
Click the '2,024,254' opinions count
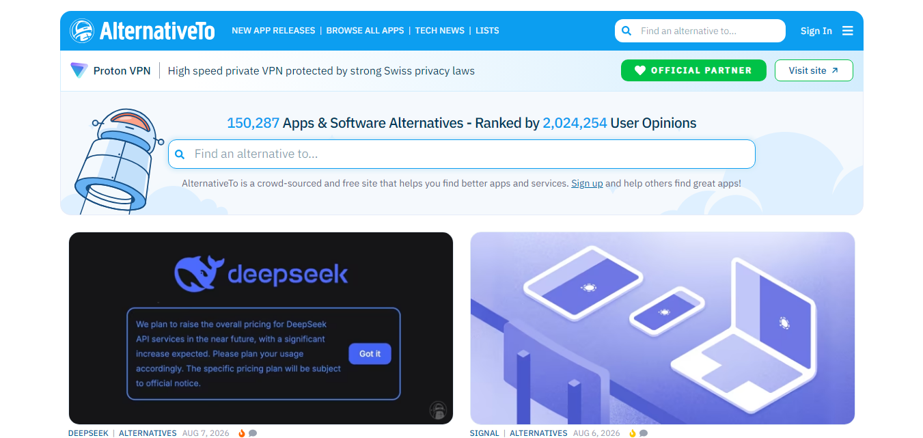(575, 123)
